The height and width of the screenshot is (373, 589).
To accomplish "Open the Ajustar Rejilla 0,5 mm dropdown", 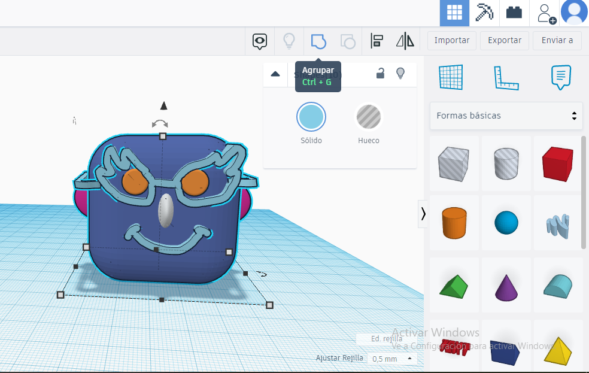I will (392, 359).
